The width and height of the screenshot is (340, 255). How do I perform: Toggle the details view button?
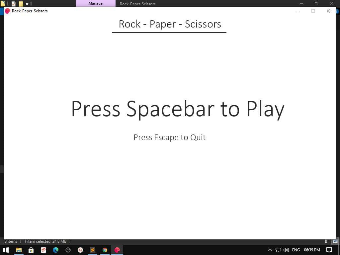click(328, 241)
